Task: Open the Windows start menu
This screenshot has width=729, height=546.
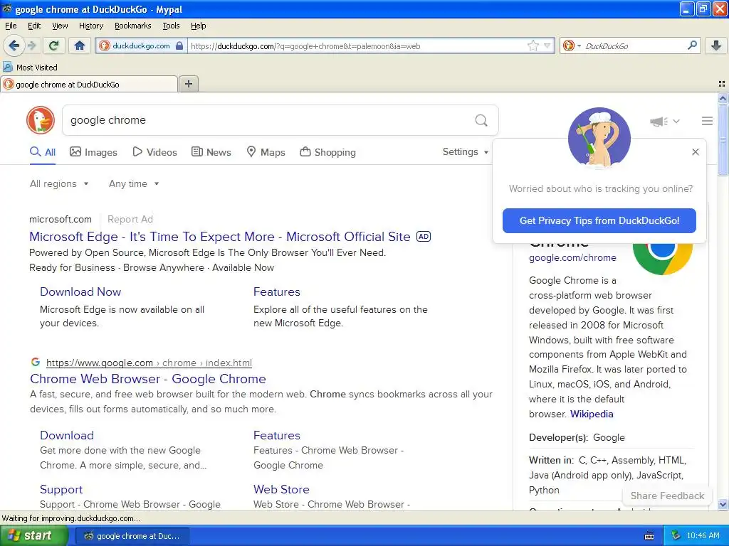Action: pos(33,535)
